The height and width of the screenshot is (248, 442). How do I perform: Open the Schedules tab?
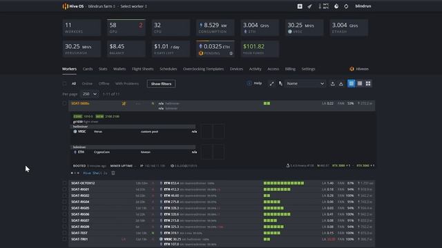pos(169,69)
